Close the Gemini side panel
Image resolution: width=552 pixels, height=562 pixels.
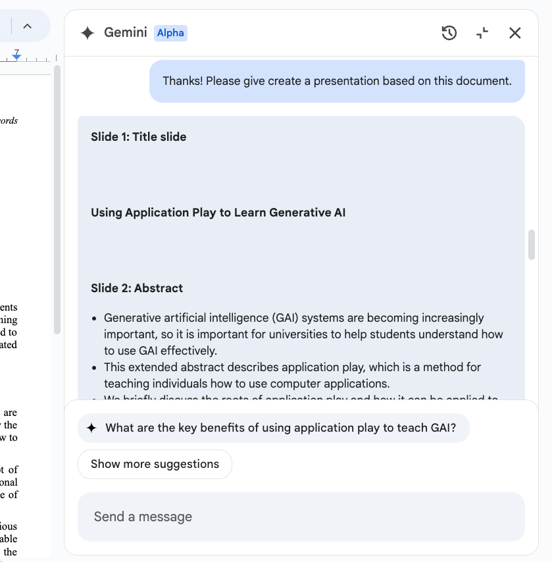pyautogui.click(x=514, y=33)
